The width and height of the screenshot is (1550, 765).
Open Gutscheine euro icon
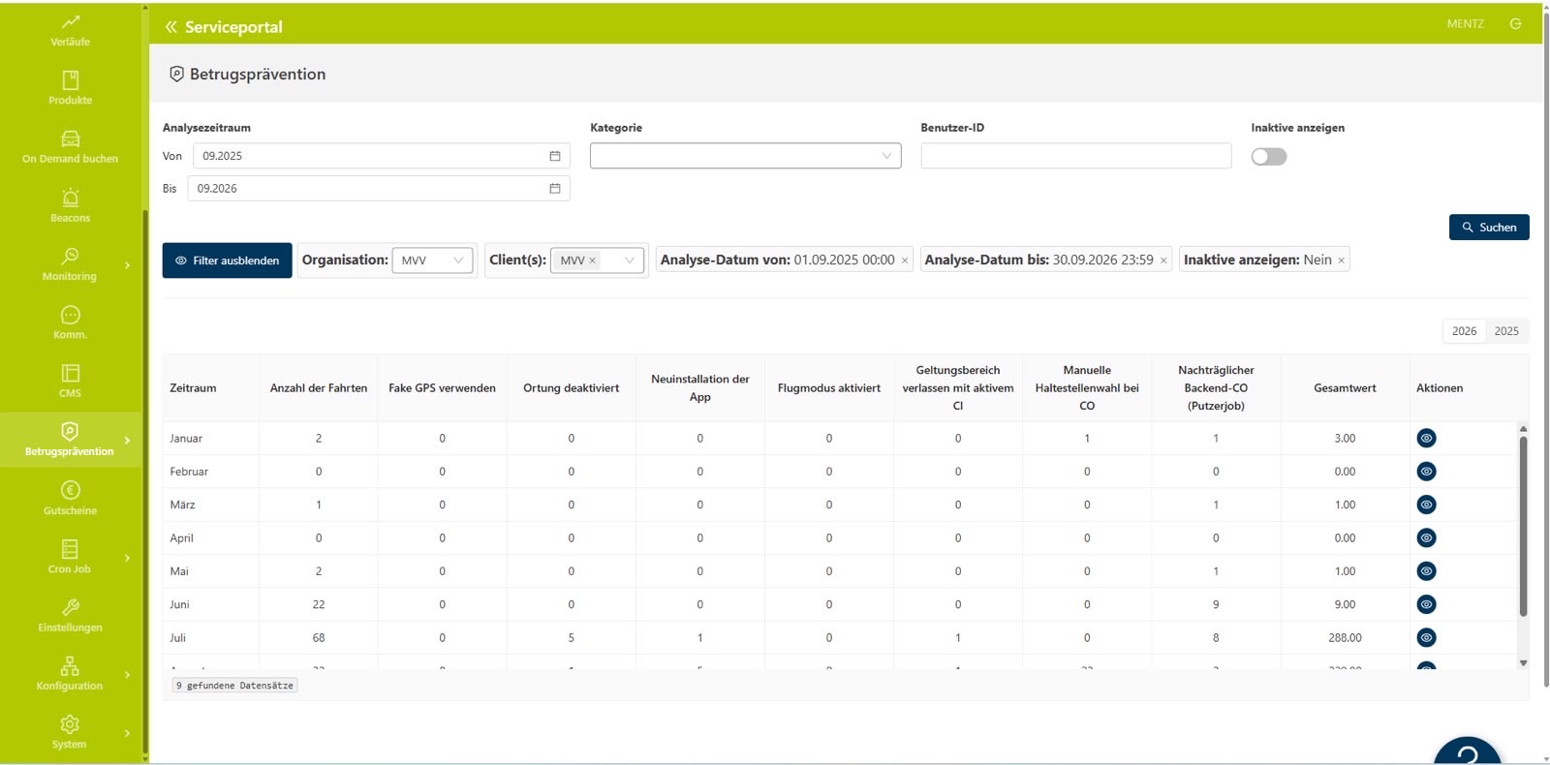tap(70, 490)
